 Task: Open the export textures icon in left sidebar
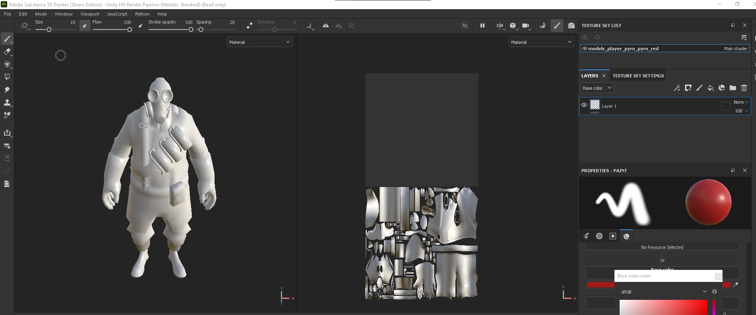(x=7, y=133)
